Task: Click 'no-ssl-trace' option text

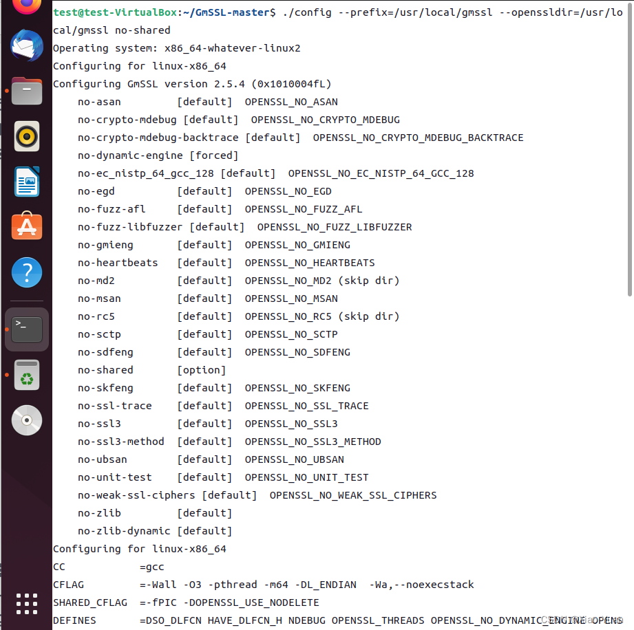Action: [115, 406]
